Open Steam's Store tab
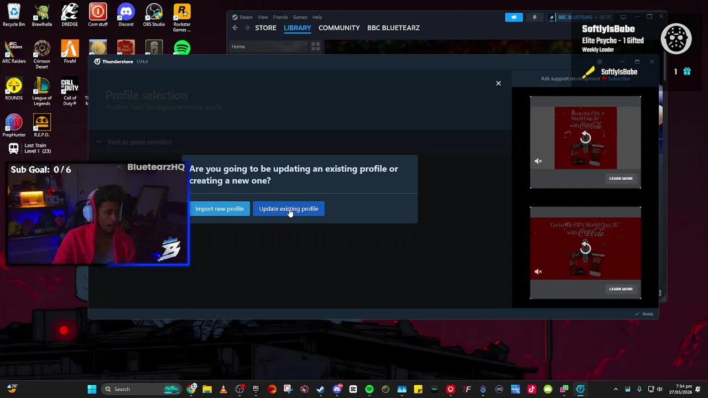 (x=265, y=28)
